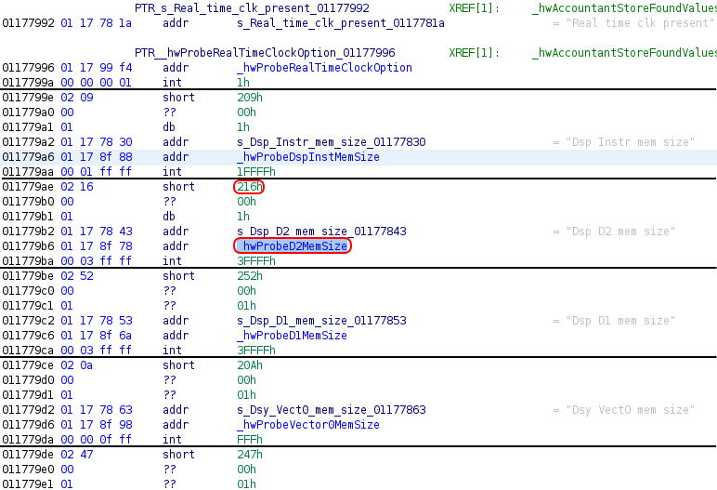Click the PTR__hwProbeRealTimeClockOption_01177996 label
This screenshot has height=490, width=717.
point(265,53)
